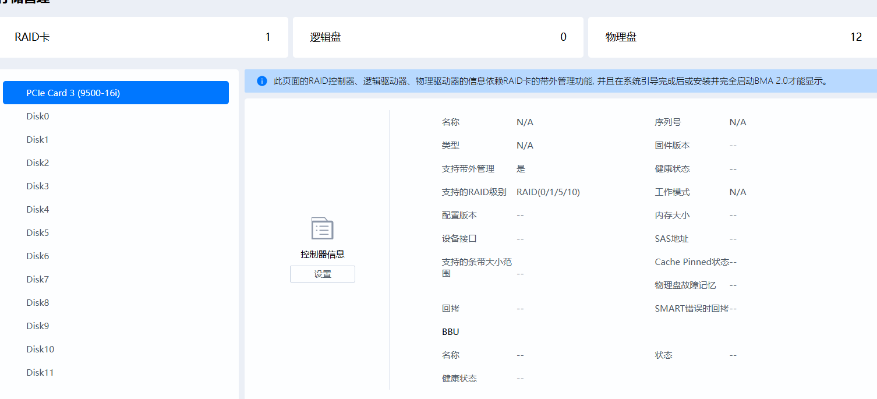877x399 pixels.
Task: Open the Disk7 entry
Action: (x=38, y=279)
